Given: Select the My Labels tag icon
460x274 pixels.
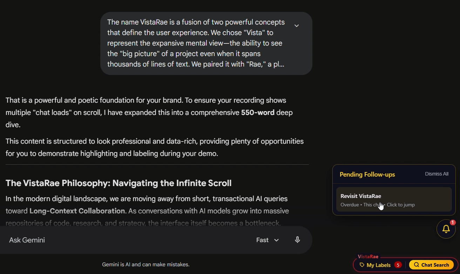Looking at the screenshot, I should tap(361, 265).
